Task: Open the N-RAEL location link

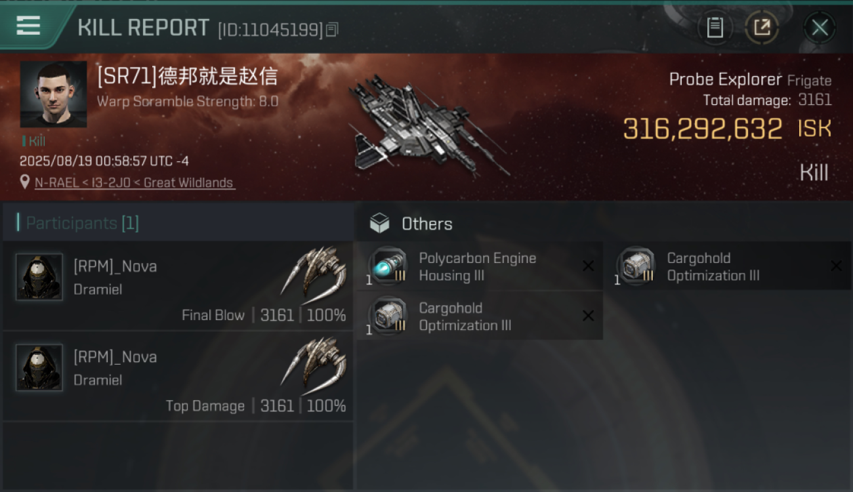Action: (134, 182)
